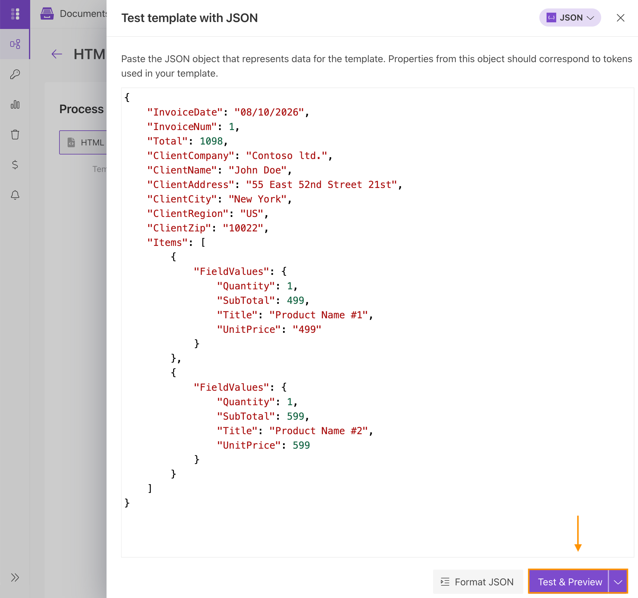Viewport: 638px width, 598px height.
Task: Open the trash bin icon in sidebar
Action: tap(15, 135)
